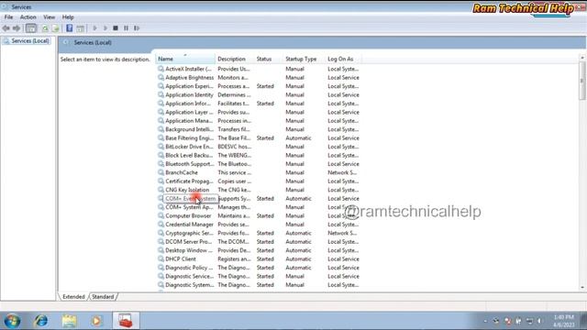Select the ActiveX Installer service icon
The height and width of the screenshot is (330, 587).
(x=161, y=69)
